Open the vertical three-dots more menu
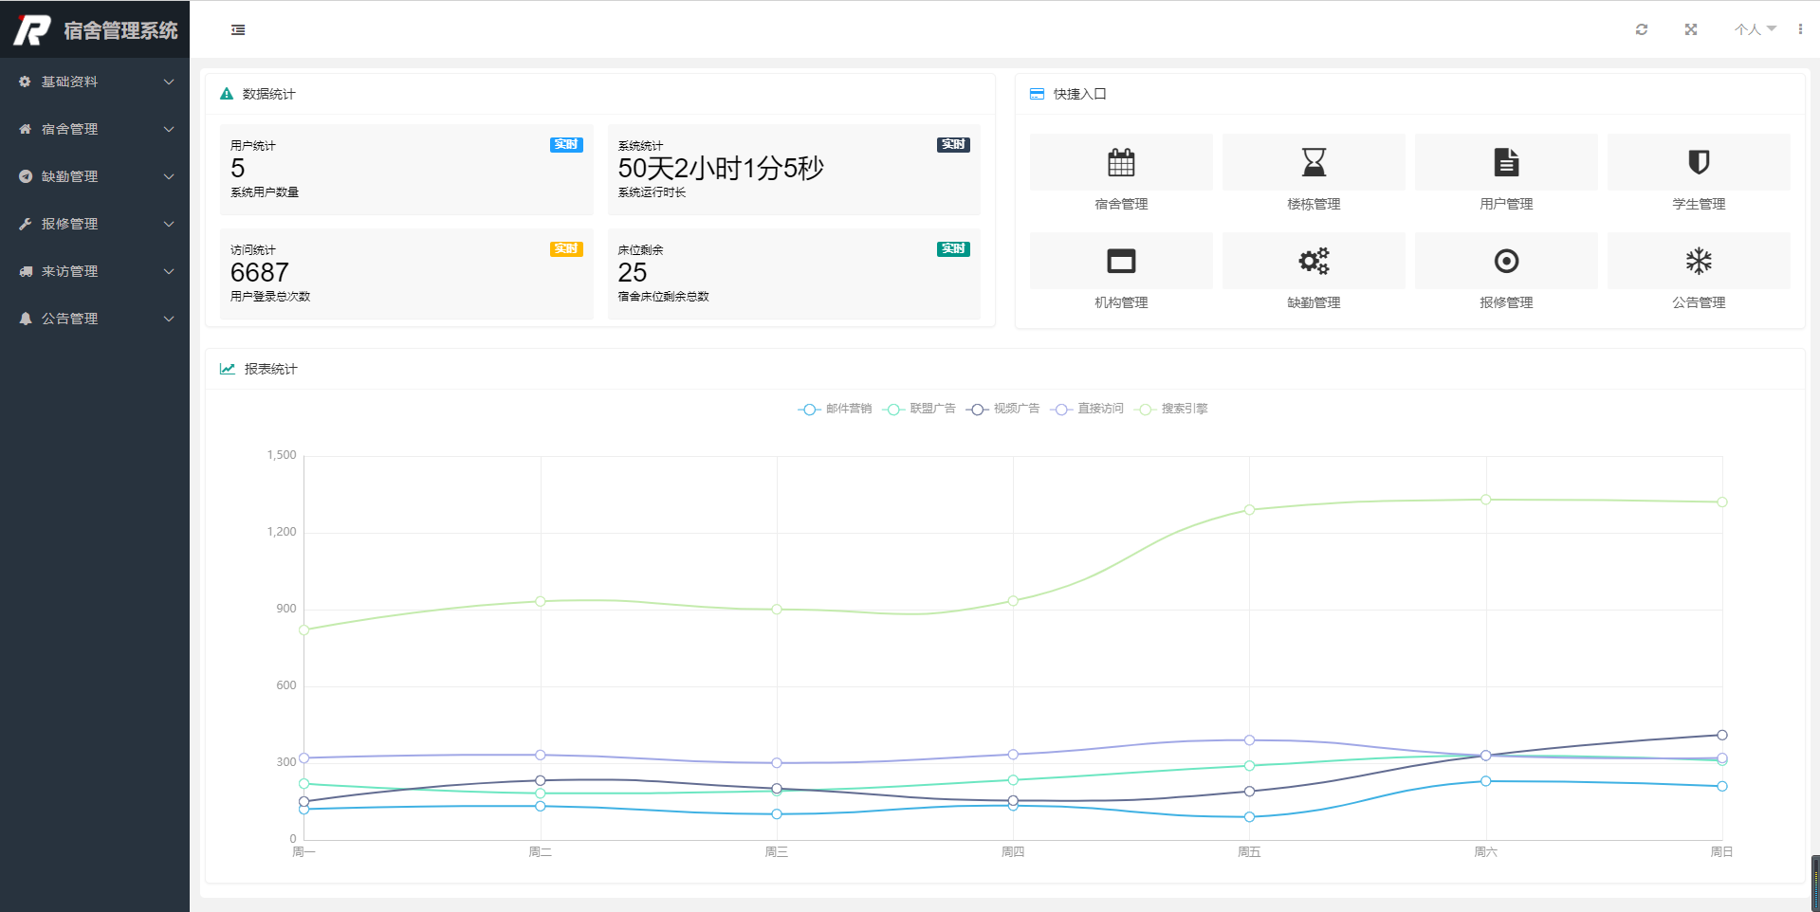The width and height of the screenshot is (1820, 912). (x=1800, y=29)
